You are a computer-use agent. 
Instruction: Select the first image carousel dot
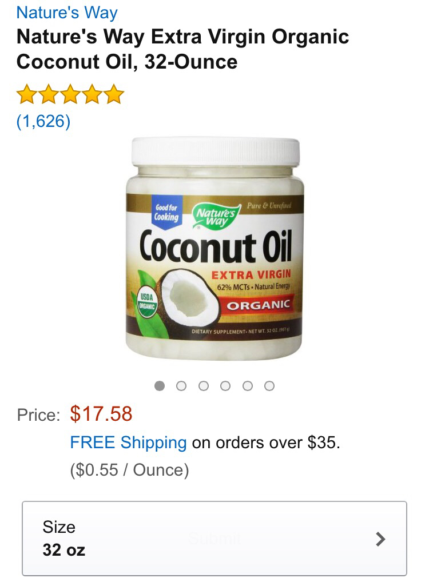(x=160, y=386)
